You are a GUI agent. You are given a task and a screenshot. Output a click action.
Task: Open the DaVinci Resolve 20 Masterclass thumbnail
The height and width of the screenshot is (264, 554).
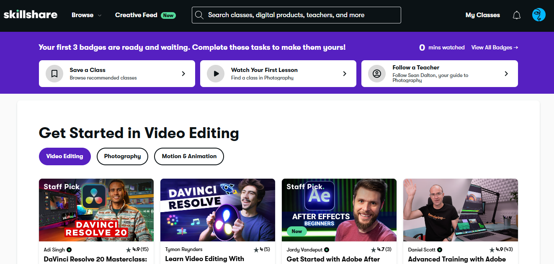pyautogui.click(x=96, y=210)
